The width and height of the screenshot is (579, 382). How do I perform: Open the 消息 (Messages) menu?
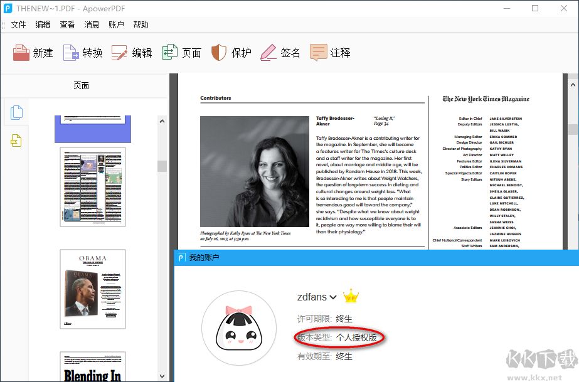(93, 24)
